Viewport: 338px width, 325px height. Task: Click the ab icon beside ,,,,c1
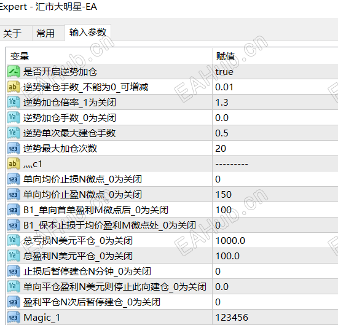coord(14,164)
